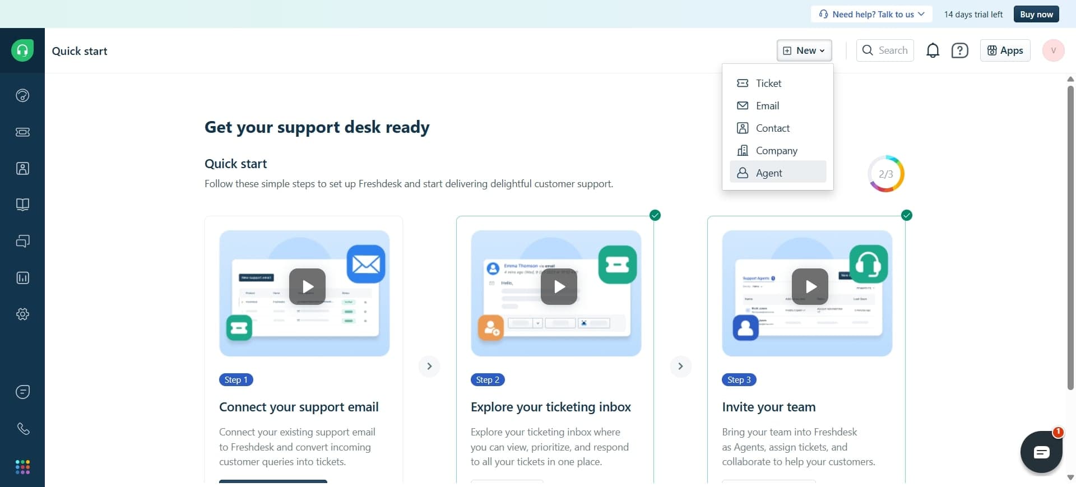Click the 2/3 progress ring indicator
The height and width of the screenshot is (487, 1076).
coord(885,174)
